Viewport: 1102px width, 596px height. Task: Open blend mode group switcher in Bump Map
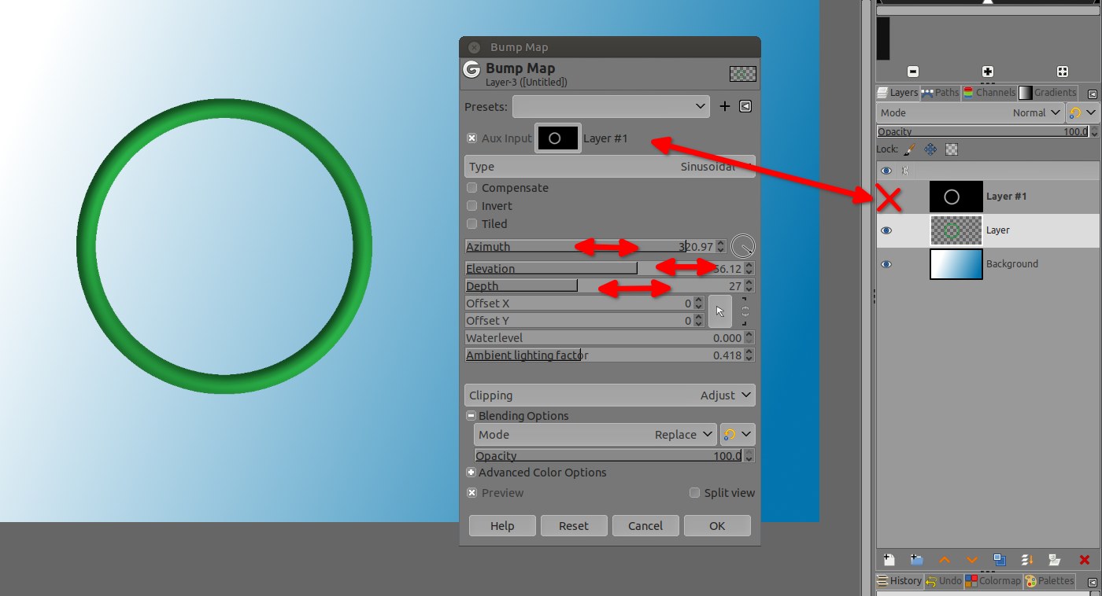738,435
